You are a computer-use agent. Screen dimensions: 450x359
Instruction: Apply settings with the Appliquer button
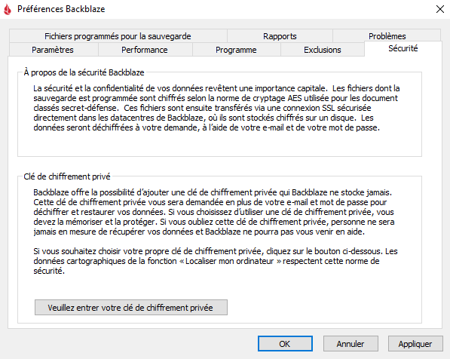[415, 344]
